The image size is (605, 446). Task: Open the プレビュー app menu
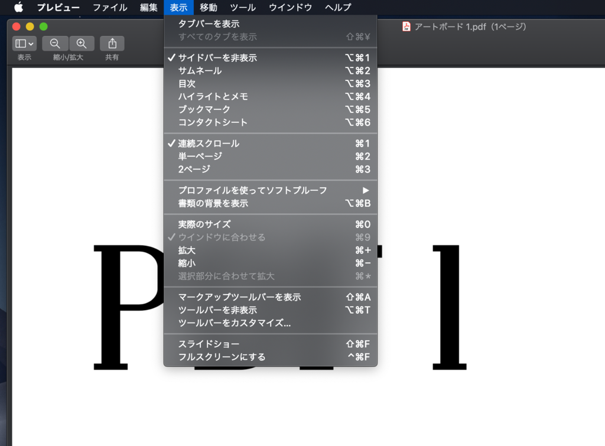click(x=58, y=7)
